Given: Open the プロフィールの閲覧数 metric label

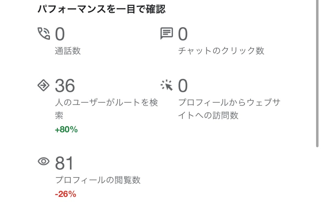Looking at the screenshot, I should (x=98, y=180).
